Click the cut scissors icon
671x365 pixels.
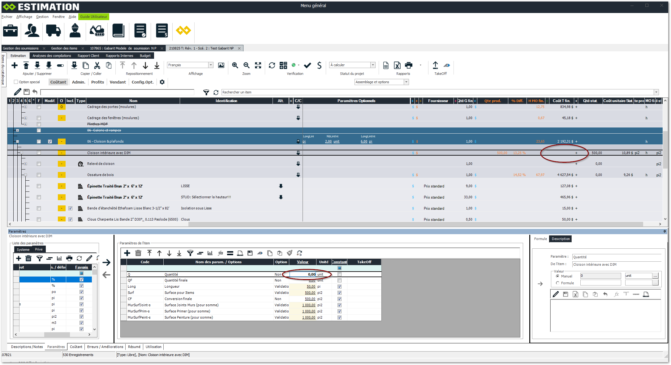(97, 65)
